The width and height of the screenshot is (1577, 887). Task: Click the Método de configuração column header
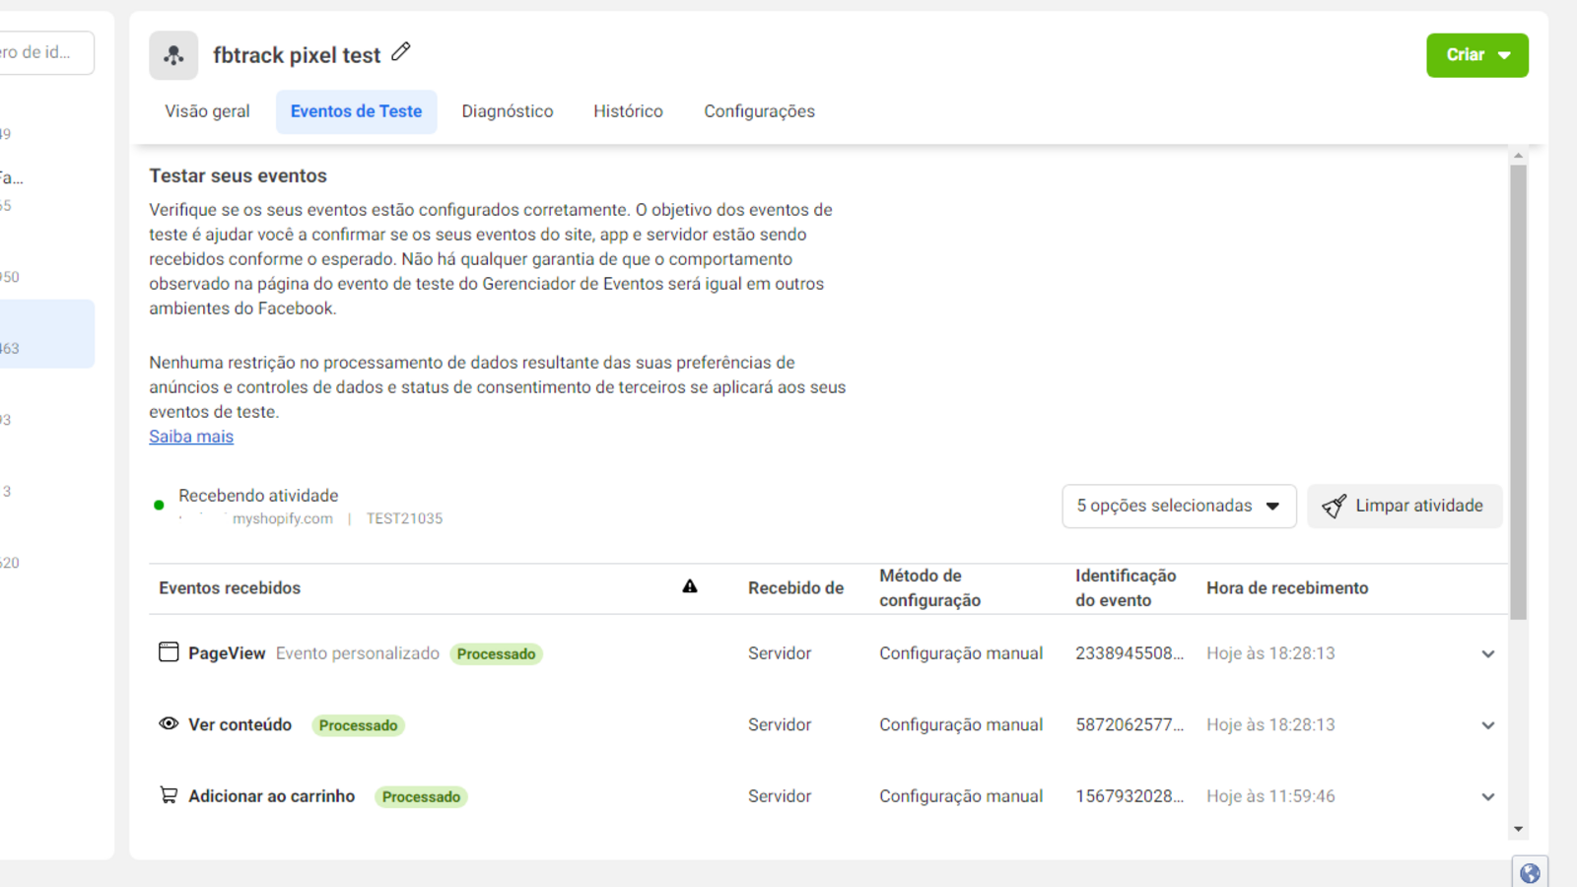point(929,587)
